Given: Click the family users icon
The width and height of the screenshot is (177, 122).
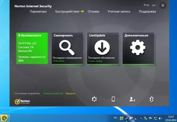Looking at the screenshot, I should (132, 99).
